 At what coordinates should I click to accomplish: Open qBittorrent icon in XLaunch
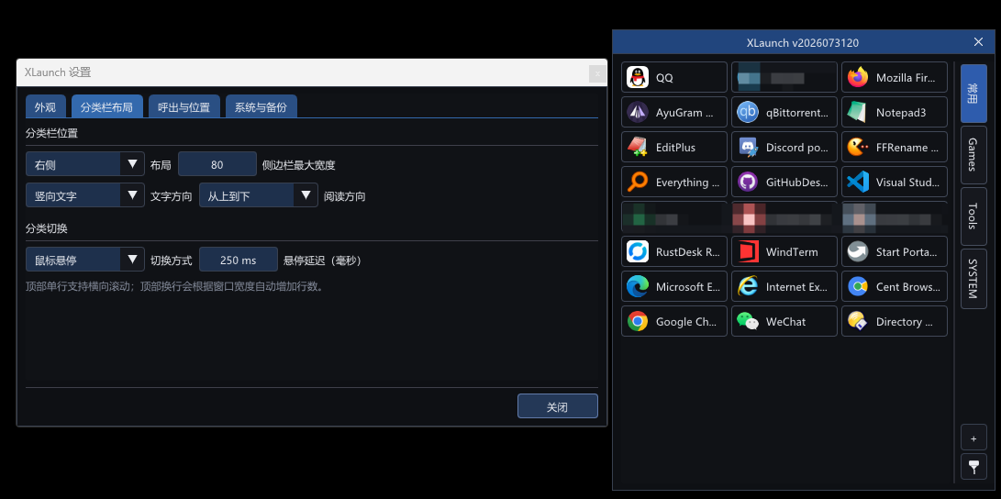748,112
